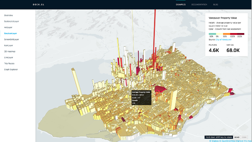Click the Average Property Value tooltip
252x142 pixels.
[141, 97]
